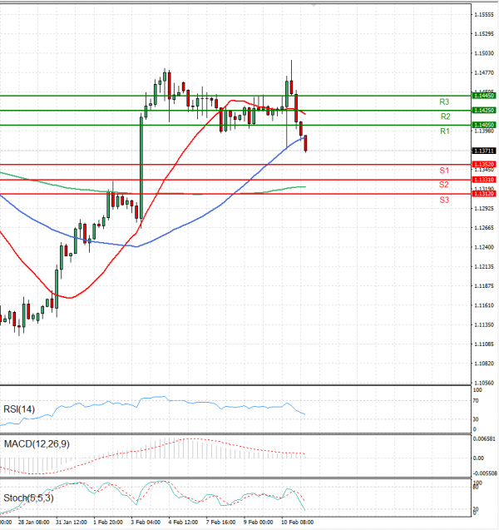Screen dimensions: 499x530
Task: Click the 3 Feb 04:00 time label
Action: click(x=146, y=523)
